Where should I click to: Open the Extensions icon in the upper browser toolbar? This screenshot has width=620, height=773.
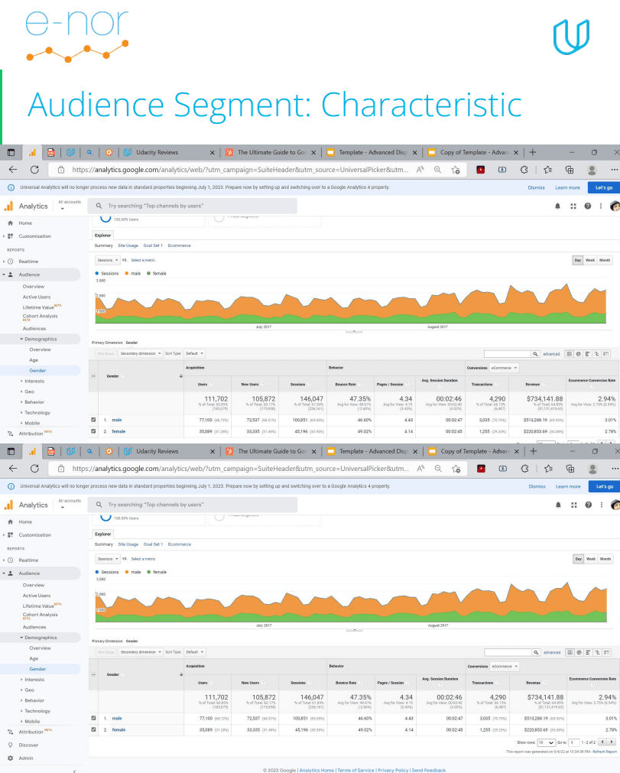[524, 170]
